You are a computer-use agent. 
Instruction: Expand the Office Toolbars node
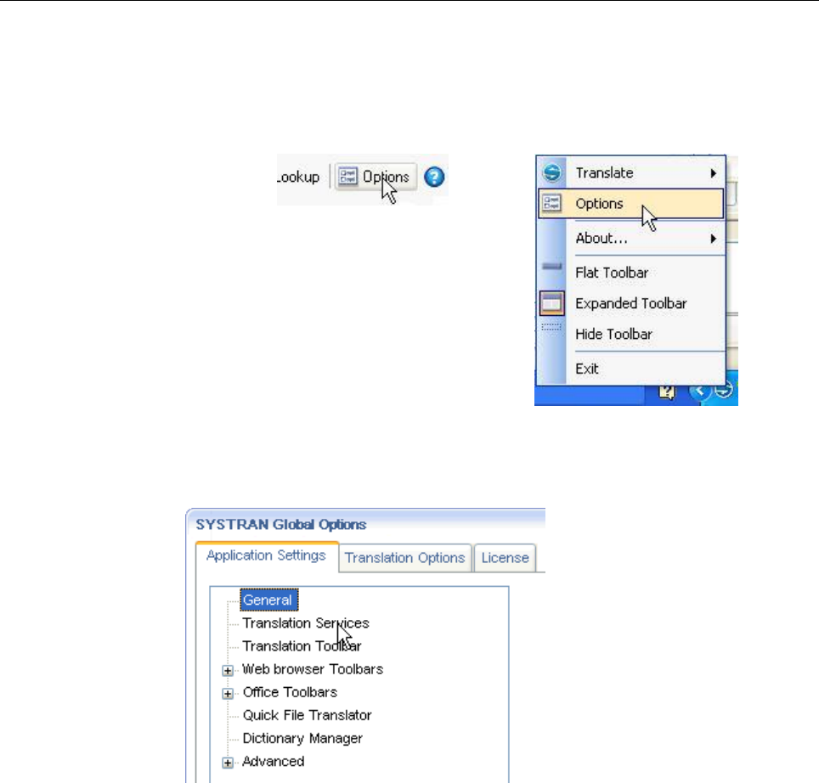227,693
